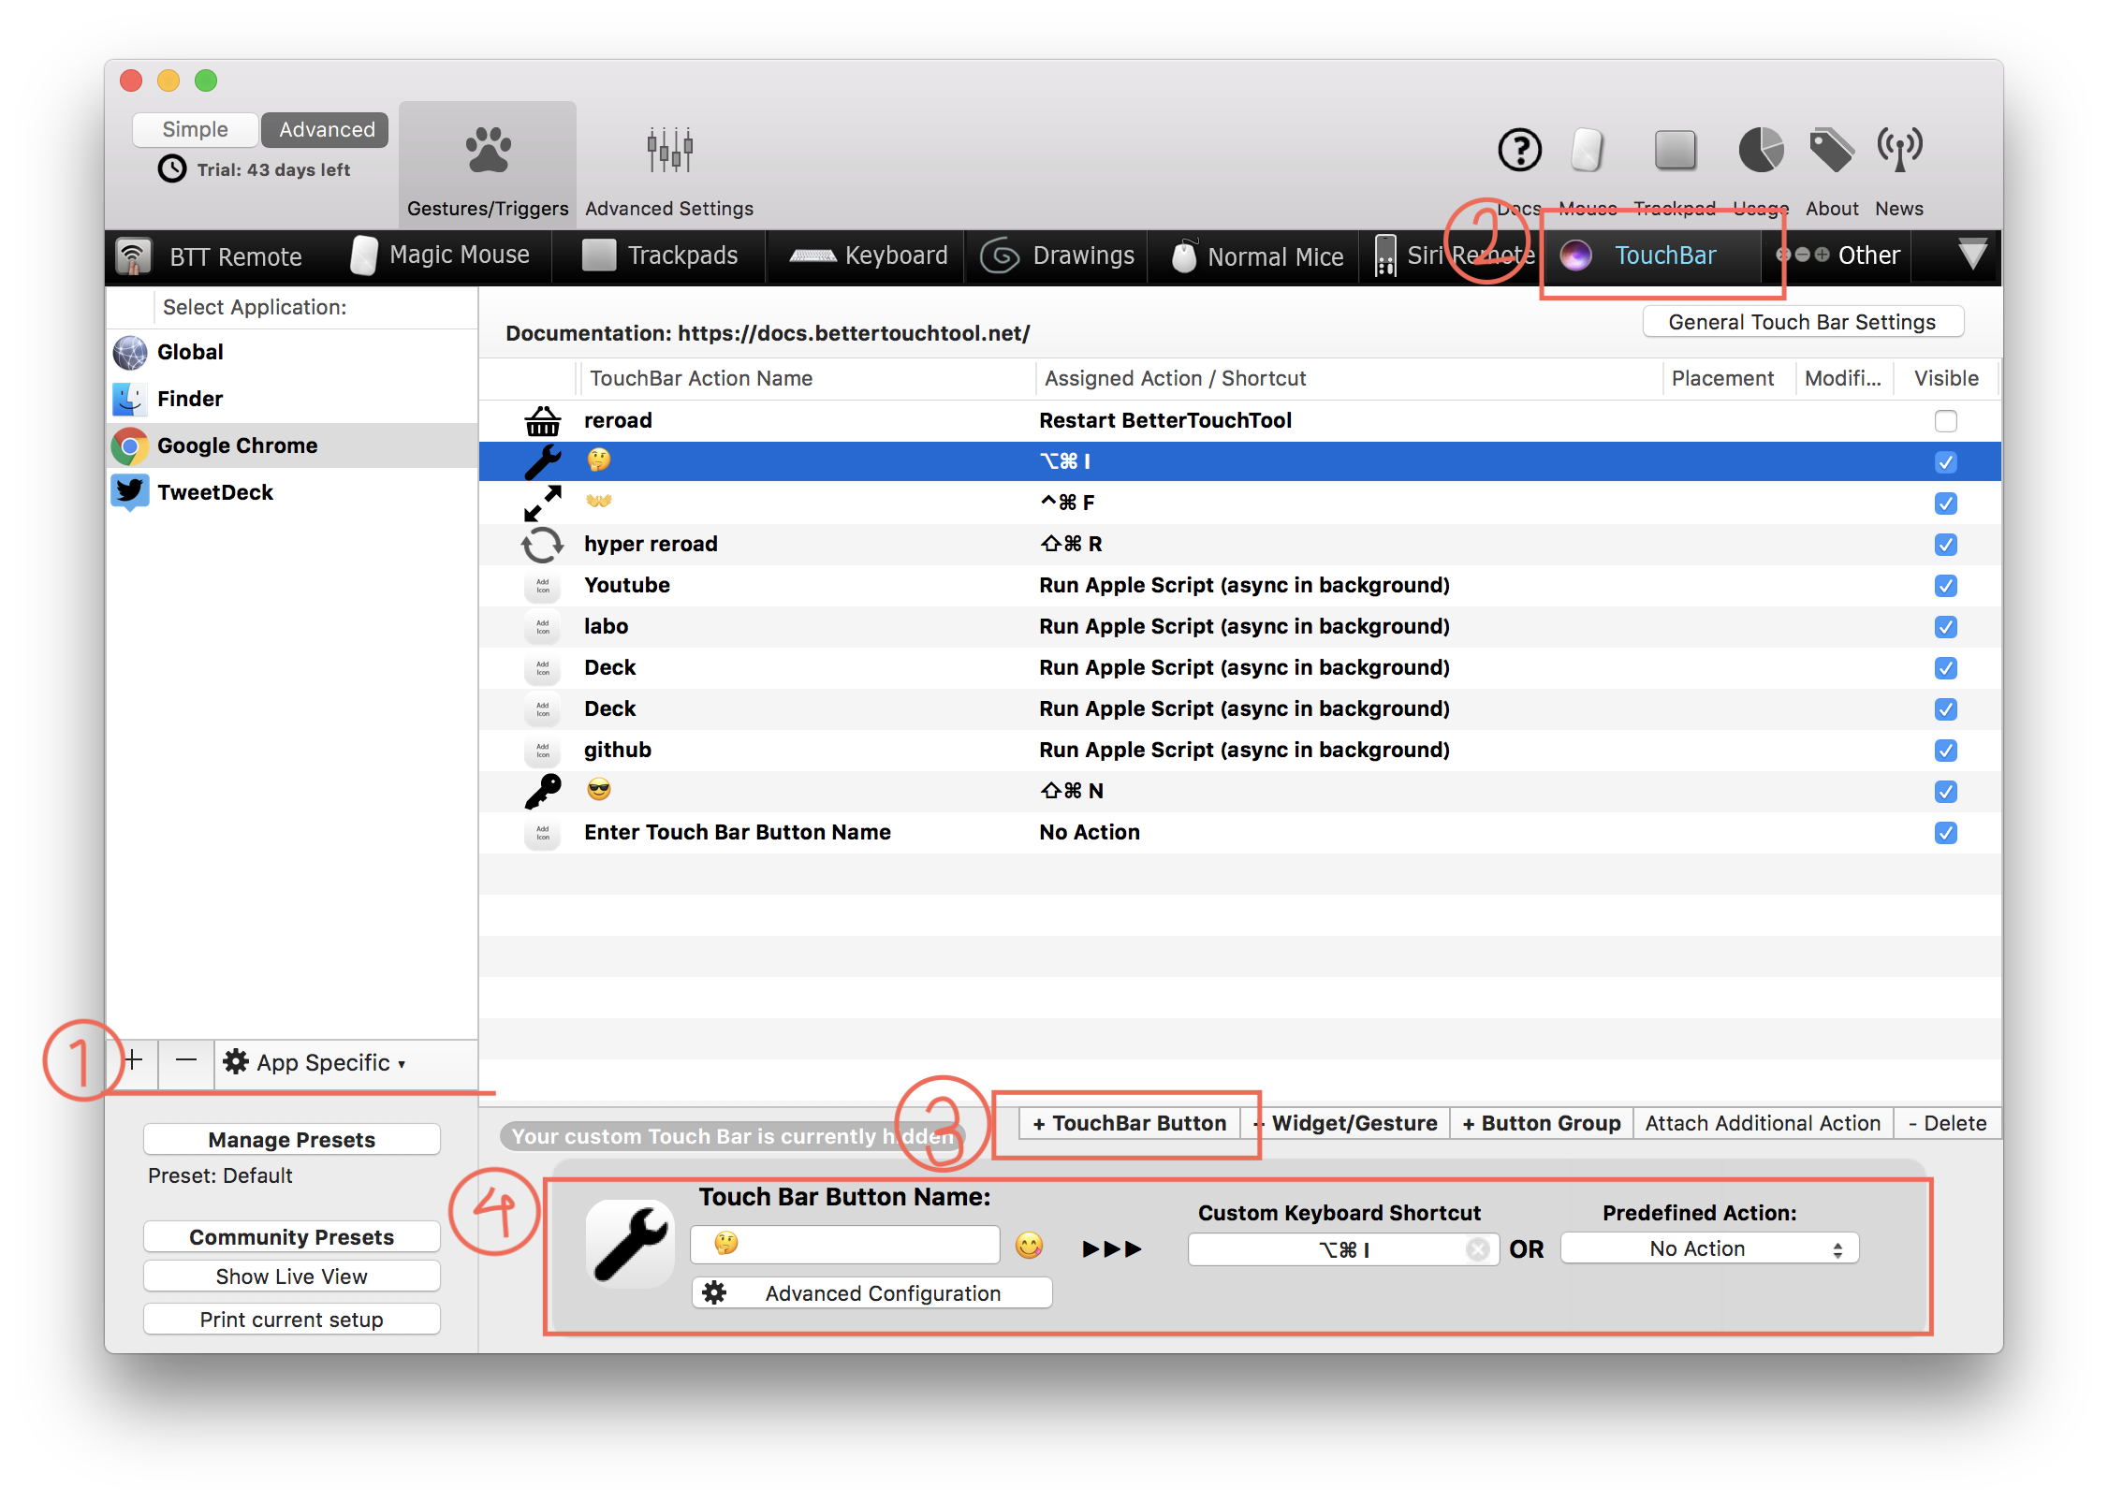Image resolution: width=2108 pixels, height=1503 pixels.
Task: Uncheck visible for the Youtube row
Action: [1945, 586]
